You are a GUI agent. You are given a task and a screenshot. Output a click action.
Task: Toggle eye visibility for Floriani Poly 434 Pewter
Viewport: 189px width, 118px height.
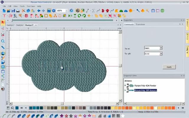(128, 85)
